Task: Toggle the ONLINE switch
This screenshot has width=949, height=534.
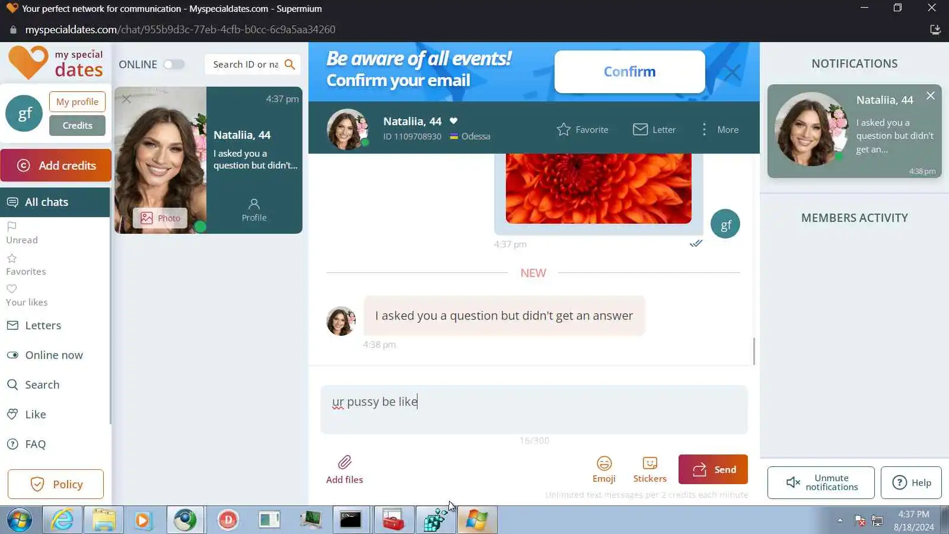Action: 174,64
